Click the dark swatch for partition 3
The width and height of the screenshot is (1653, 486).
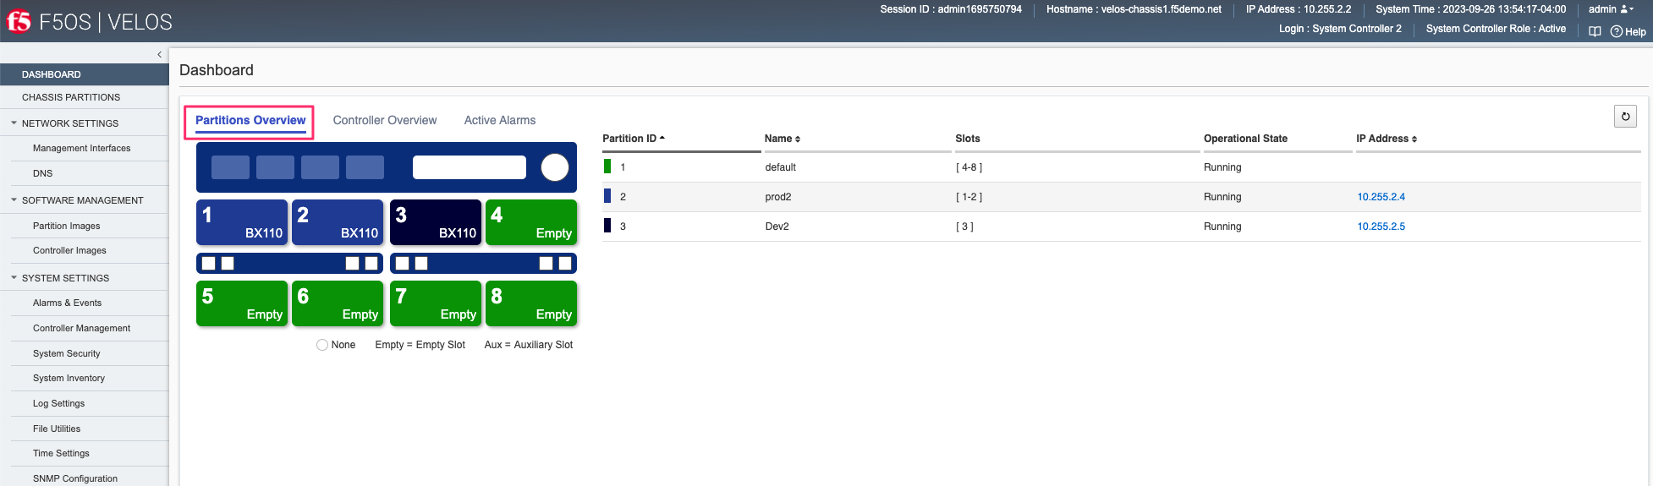coord(607,226)
